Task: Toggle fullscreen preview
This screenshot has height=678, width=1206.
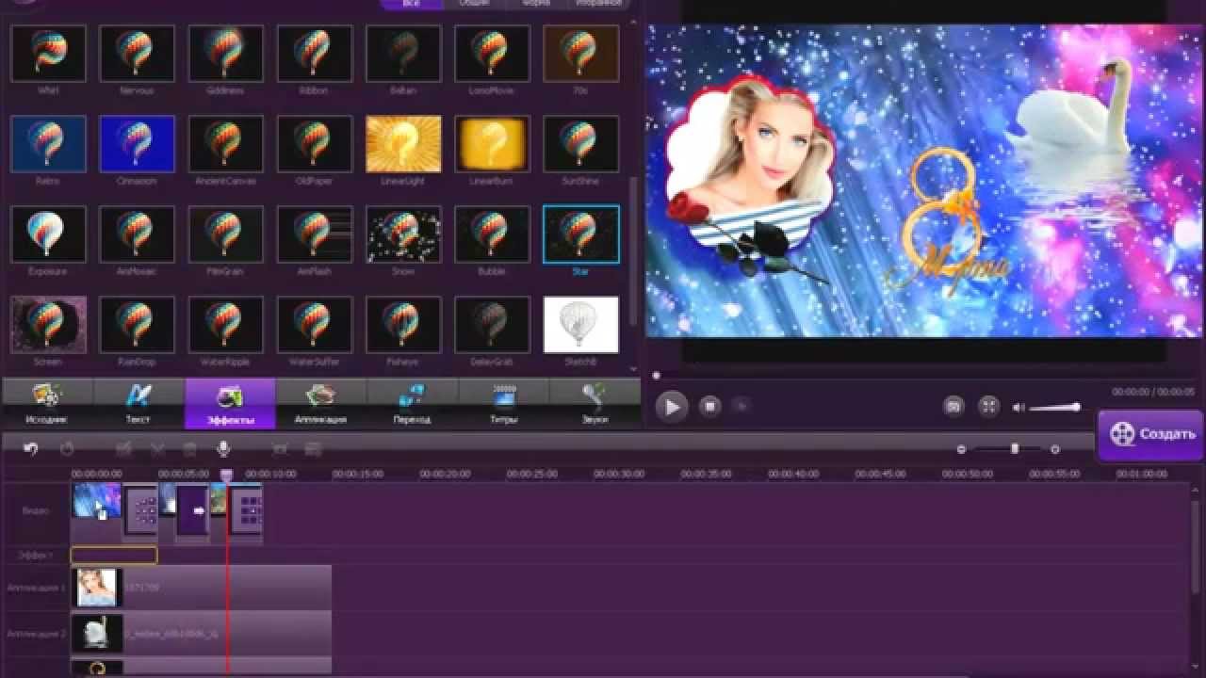Action: (x=988, y=406)
